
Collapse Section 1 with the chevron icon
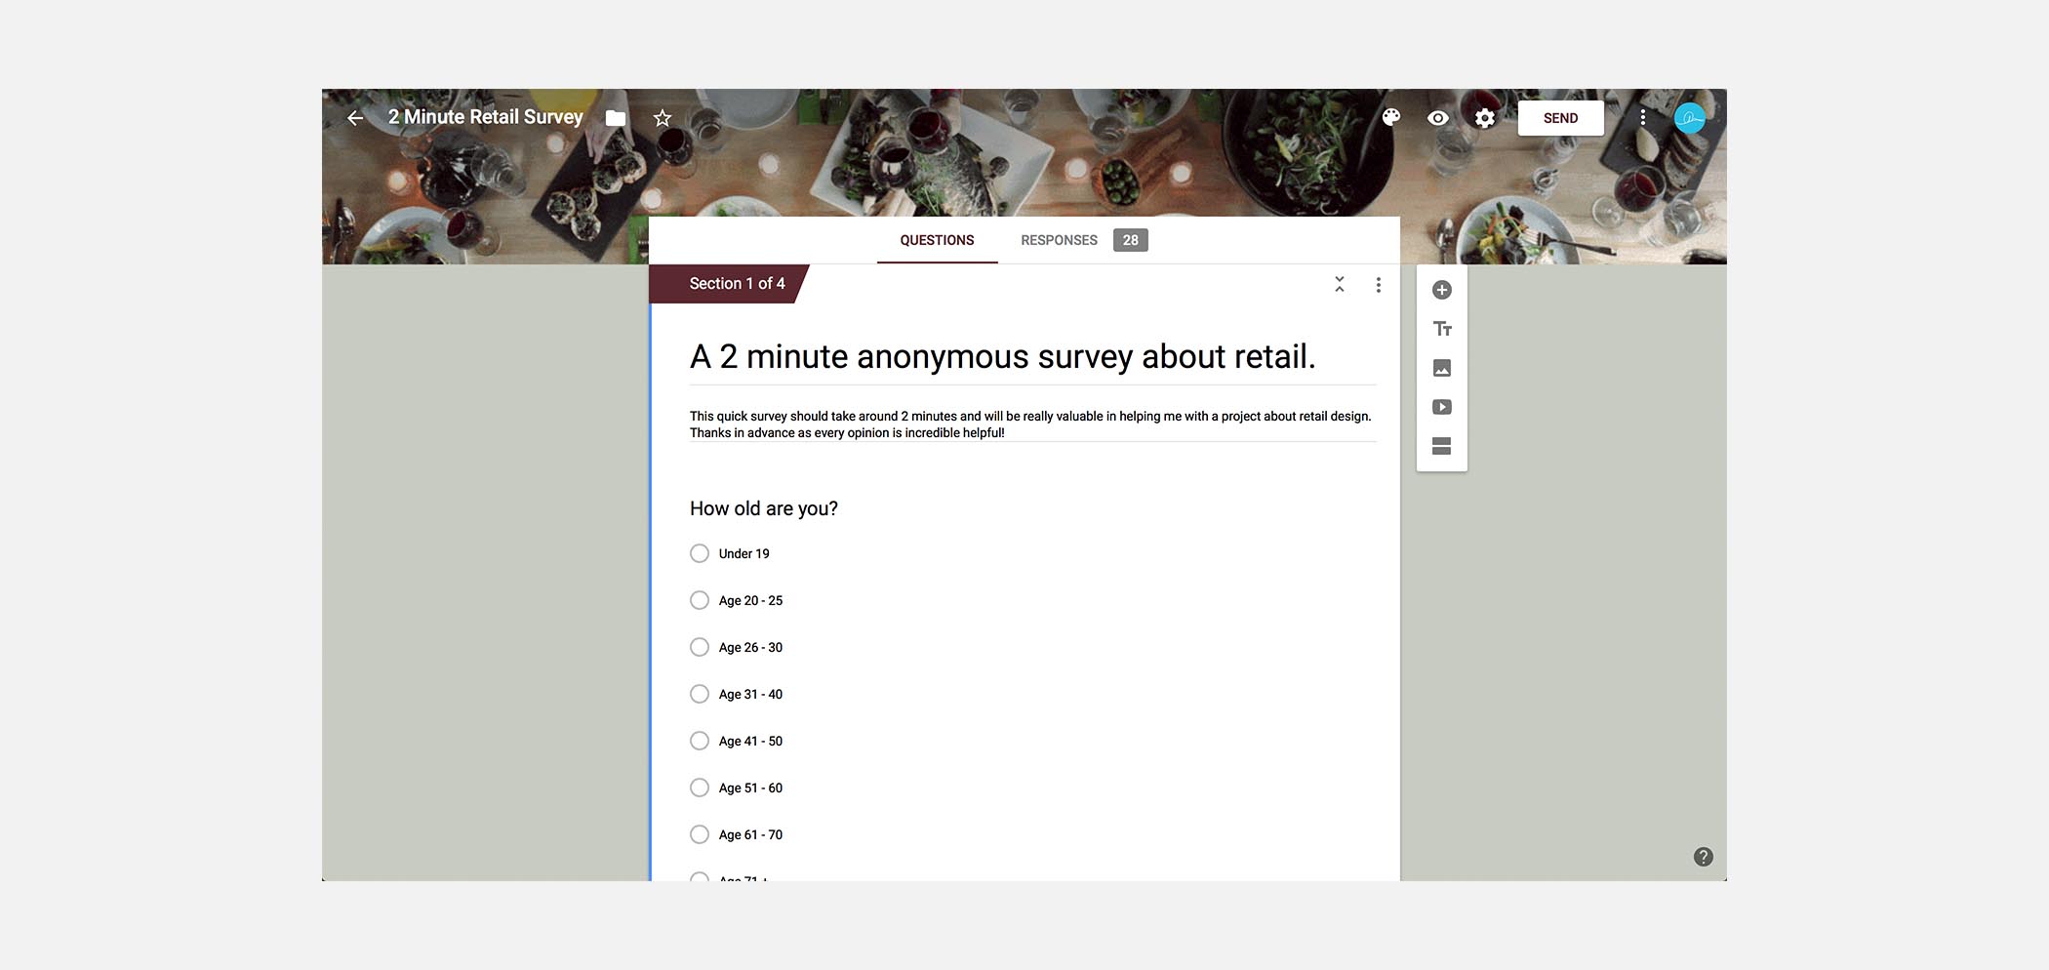tap(1340, 284)
